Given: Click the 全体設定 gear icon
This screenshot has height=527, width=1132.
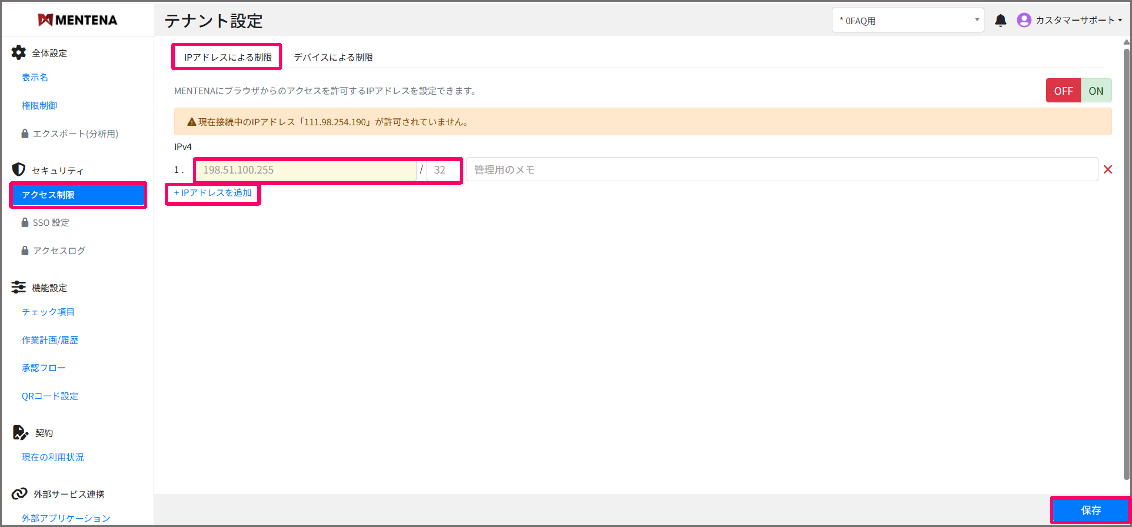Looking at the screenshot, I should point(18,53).
